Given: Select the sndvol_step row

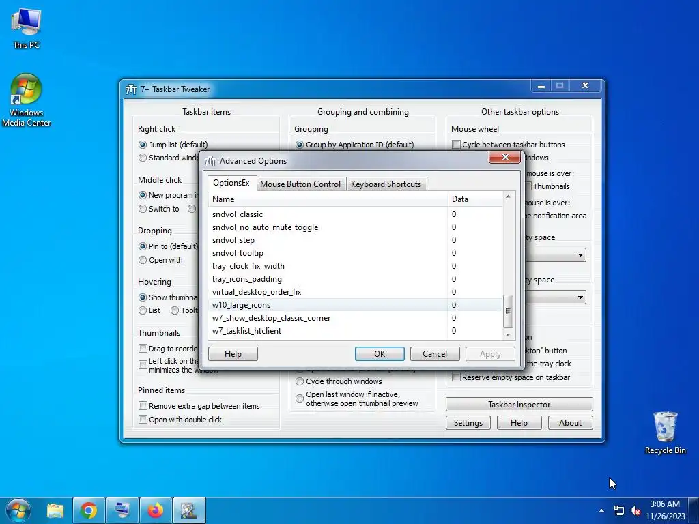Looking at the screenshot, I should coord(356,240).
